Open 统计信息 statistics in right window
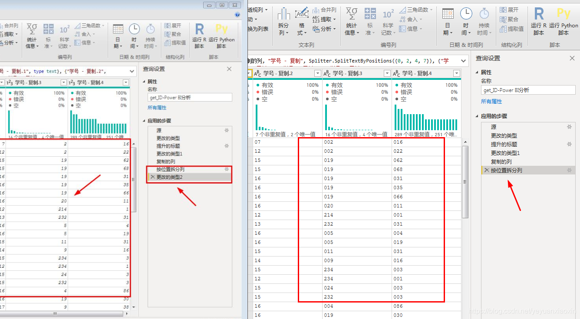The height and width of the screenshot is (319, 580). point(352,22)
